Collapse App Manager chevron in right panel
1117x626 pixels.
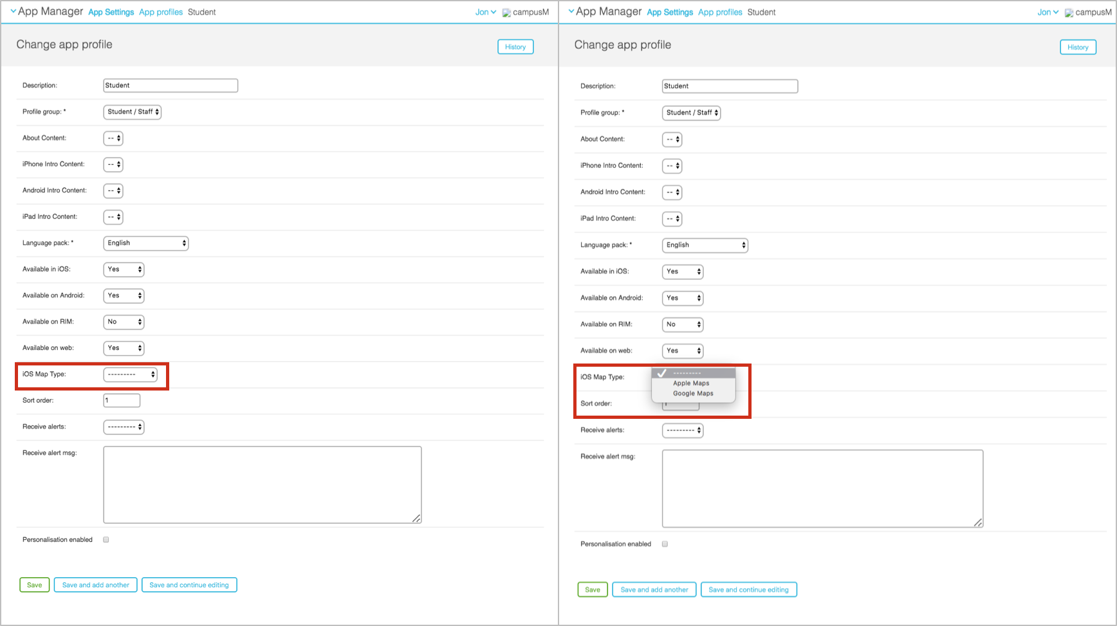point(571,11)
